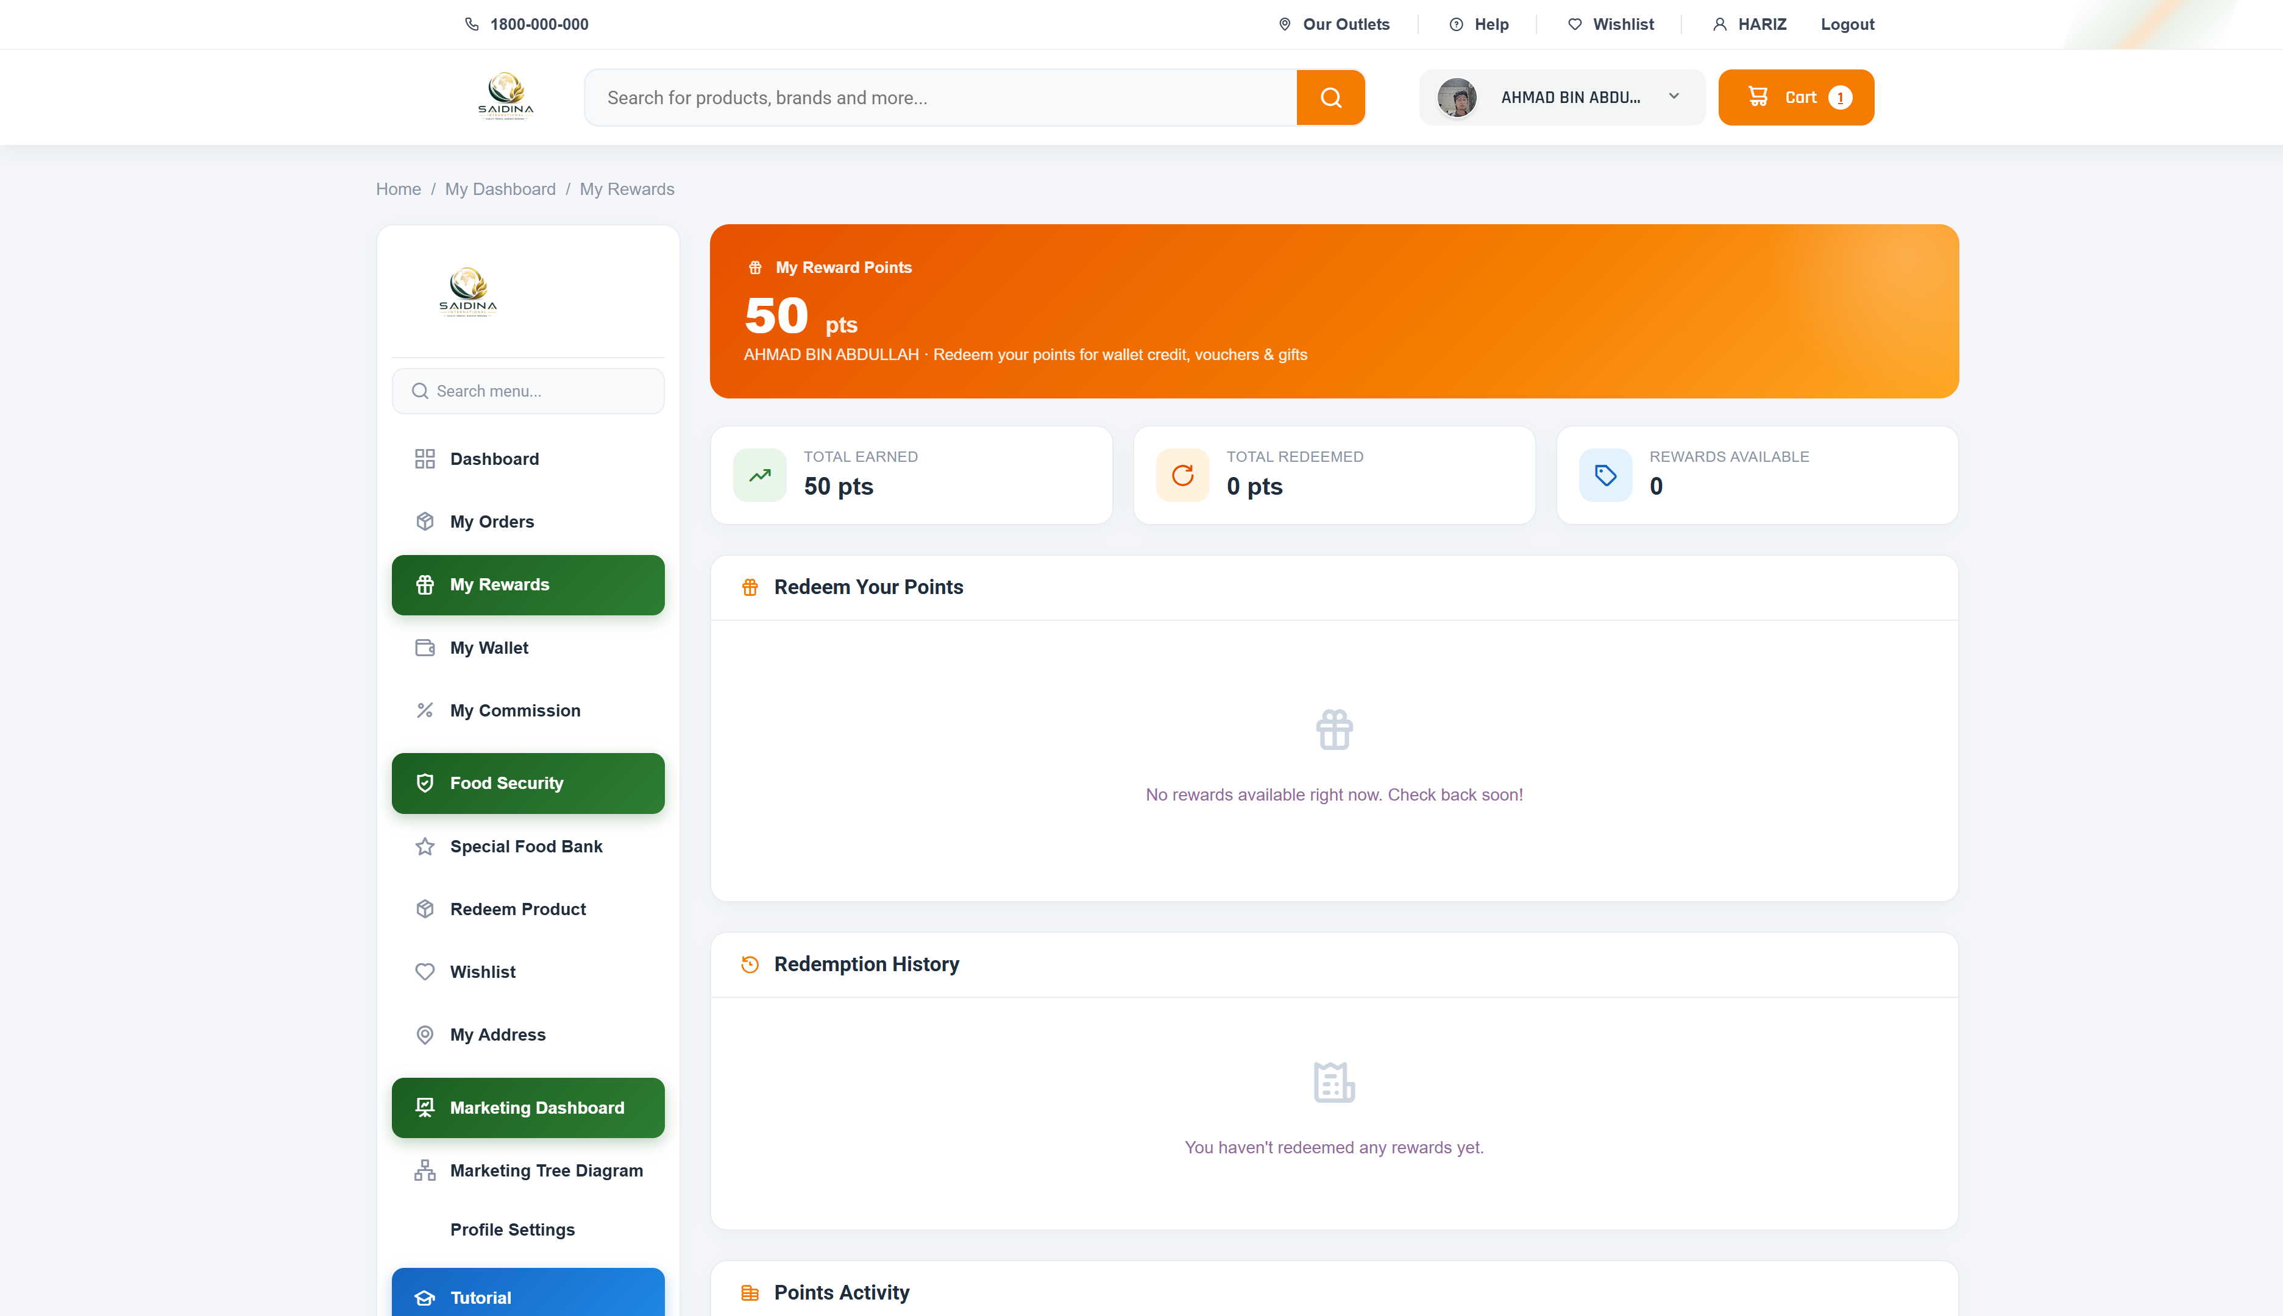Click the tree icon for Marketing Tree Diagram

pos(425,1170)
